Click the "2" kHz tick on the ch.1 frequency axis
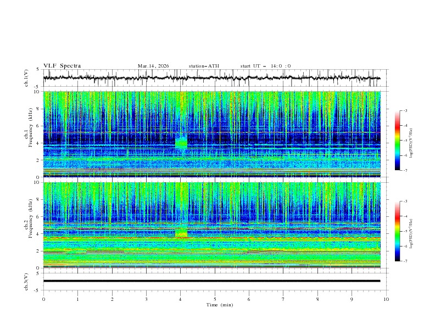The height and width of the screenshot is (336, 435). (38, 160)
